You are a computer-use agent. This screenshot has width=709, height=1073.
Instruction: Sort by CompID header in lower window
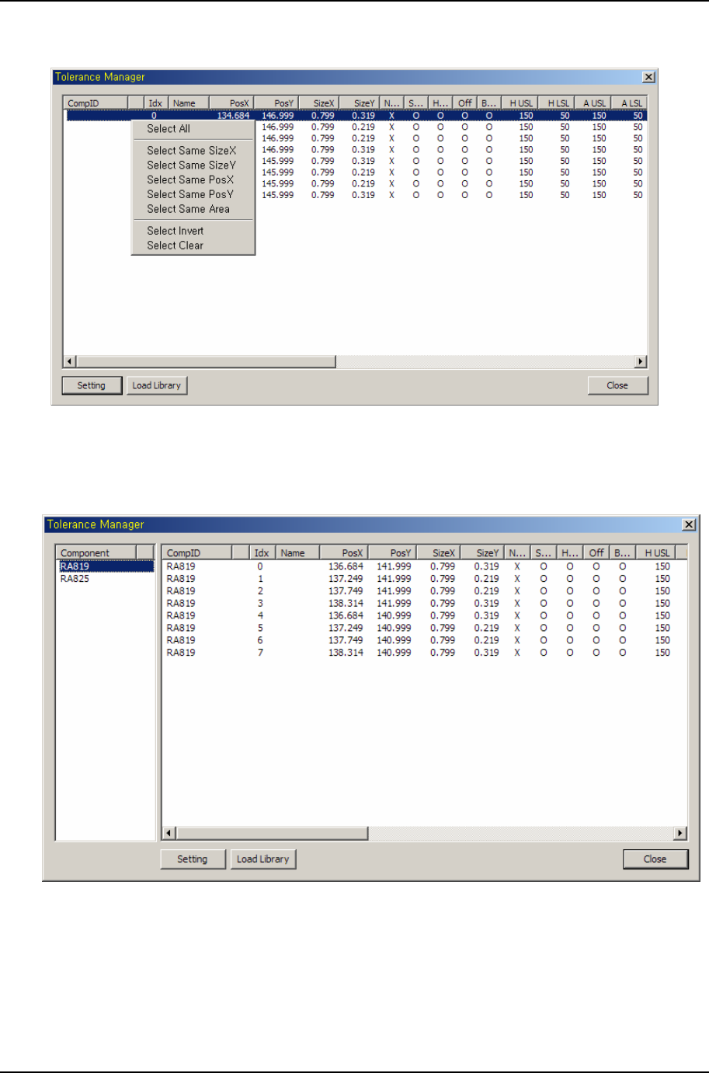(x=197, y=553)
